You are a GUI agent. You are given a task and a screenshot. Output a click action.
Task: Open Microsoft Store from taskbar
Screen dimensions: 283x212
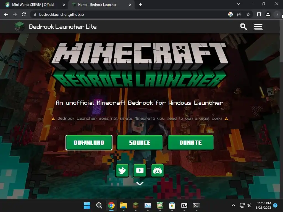coord(172,205)
